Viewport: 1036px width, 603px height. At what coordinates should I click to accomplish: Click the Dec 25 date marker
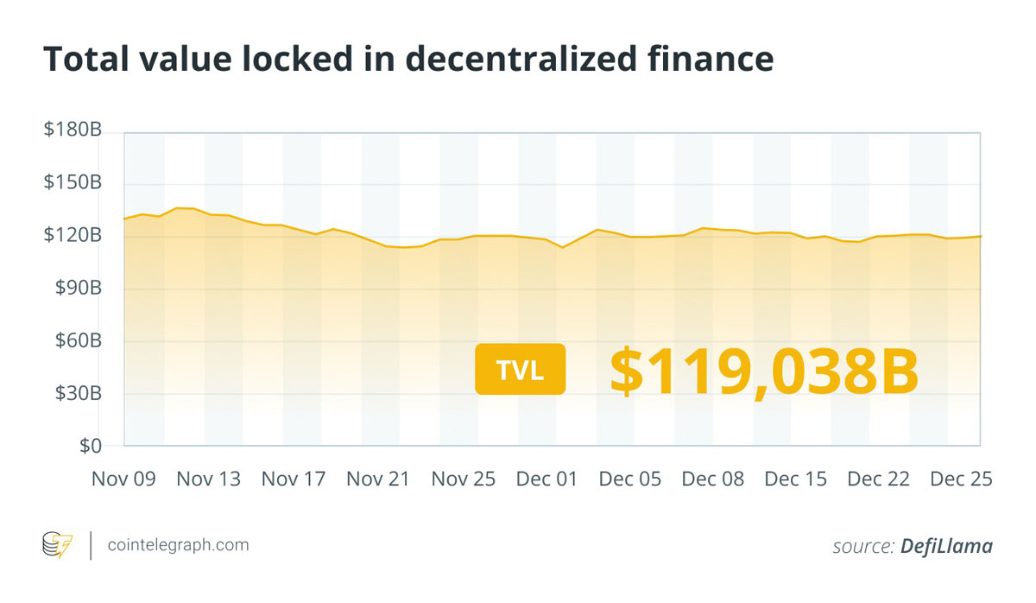point(961,479)
